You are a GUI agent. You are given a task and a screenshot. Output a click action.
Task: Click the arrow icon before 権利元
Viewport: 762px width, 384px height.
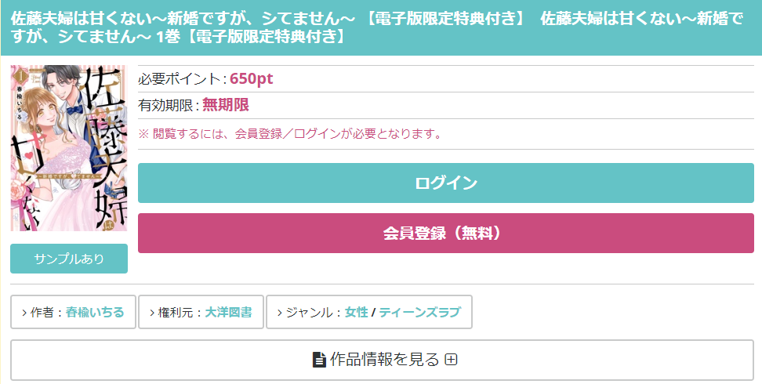(x=151, y=313)
